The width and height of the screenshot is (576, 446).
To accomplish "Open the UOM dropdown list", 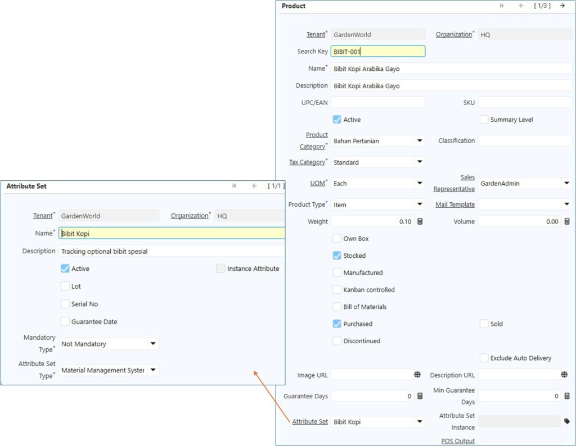I will point(420,184).
